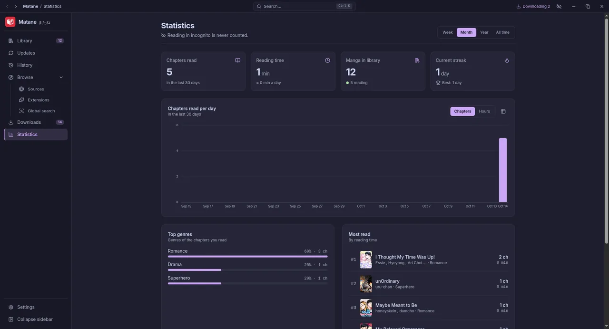
Task: Click the 5 reading status text
Action: coord(359,83)
